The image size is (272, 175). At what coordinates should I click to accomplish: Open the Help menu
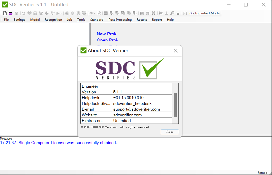pos(170,20)
